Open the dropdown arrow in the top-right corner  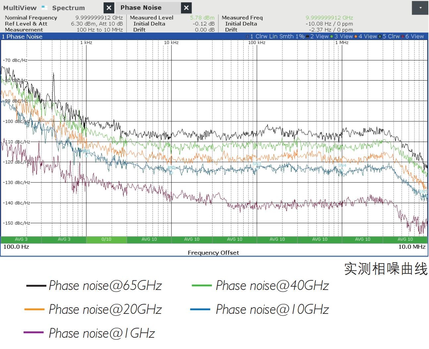[x=420, y=8]
